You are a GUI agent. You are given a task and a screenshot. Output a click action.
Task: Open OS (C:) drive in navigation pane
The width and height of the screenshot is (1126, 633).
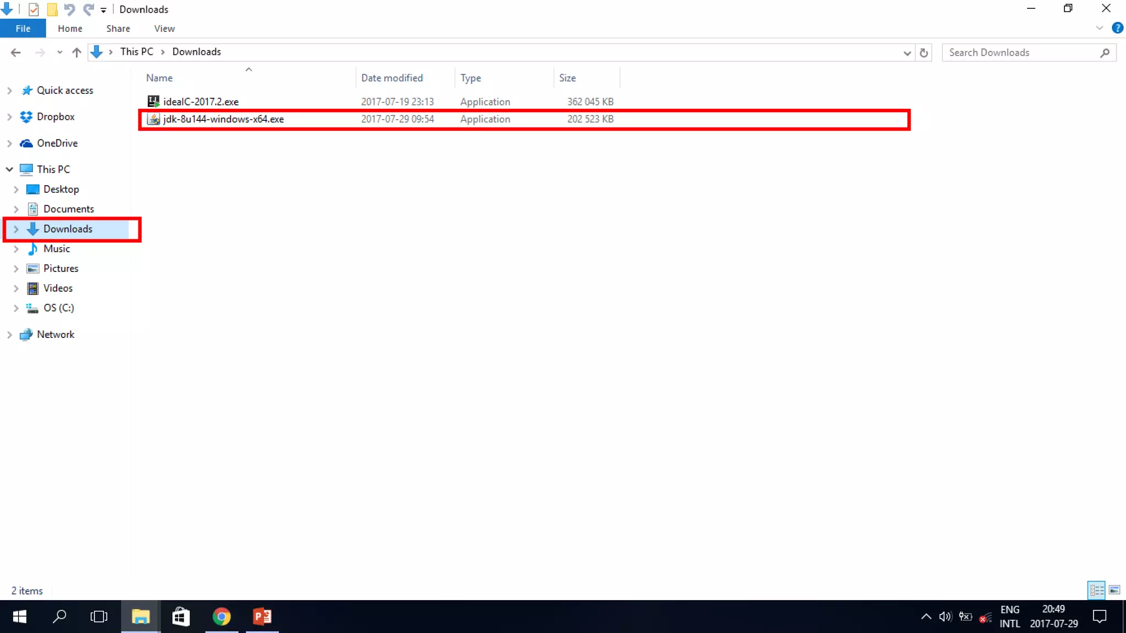point(58,308)
